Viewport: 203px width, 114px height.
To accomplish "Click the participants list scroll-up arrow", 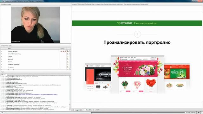I will 70,51.
